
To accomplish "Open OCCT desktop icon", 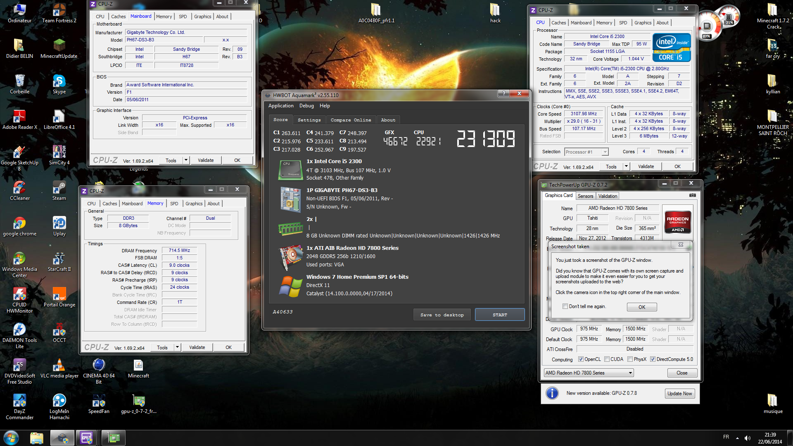I will click(x=59, y=333).
